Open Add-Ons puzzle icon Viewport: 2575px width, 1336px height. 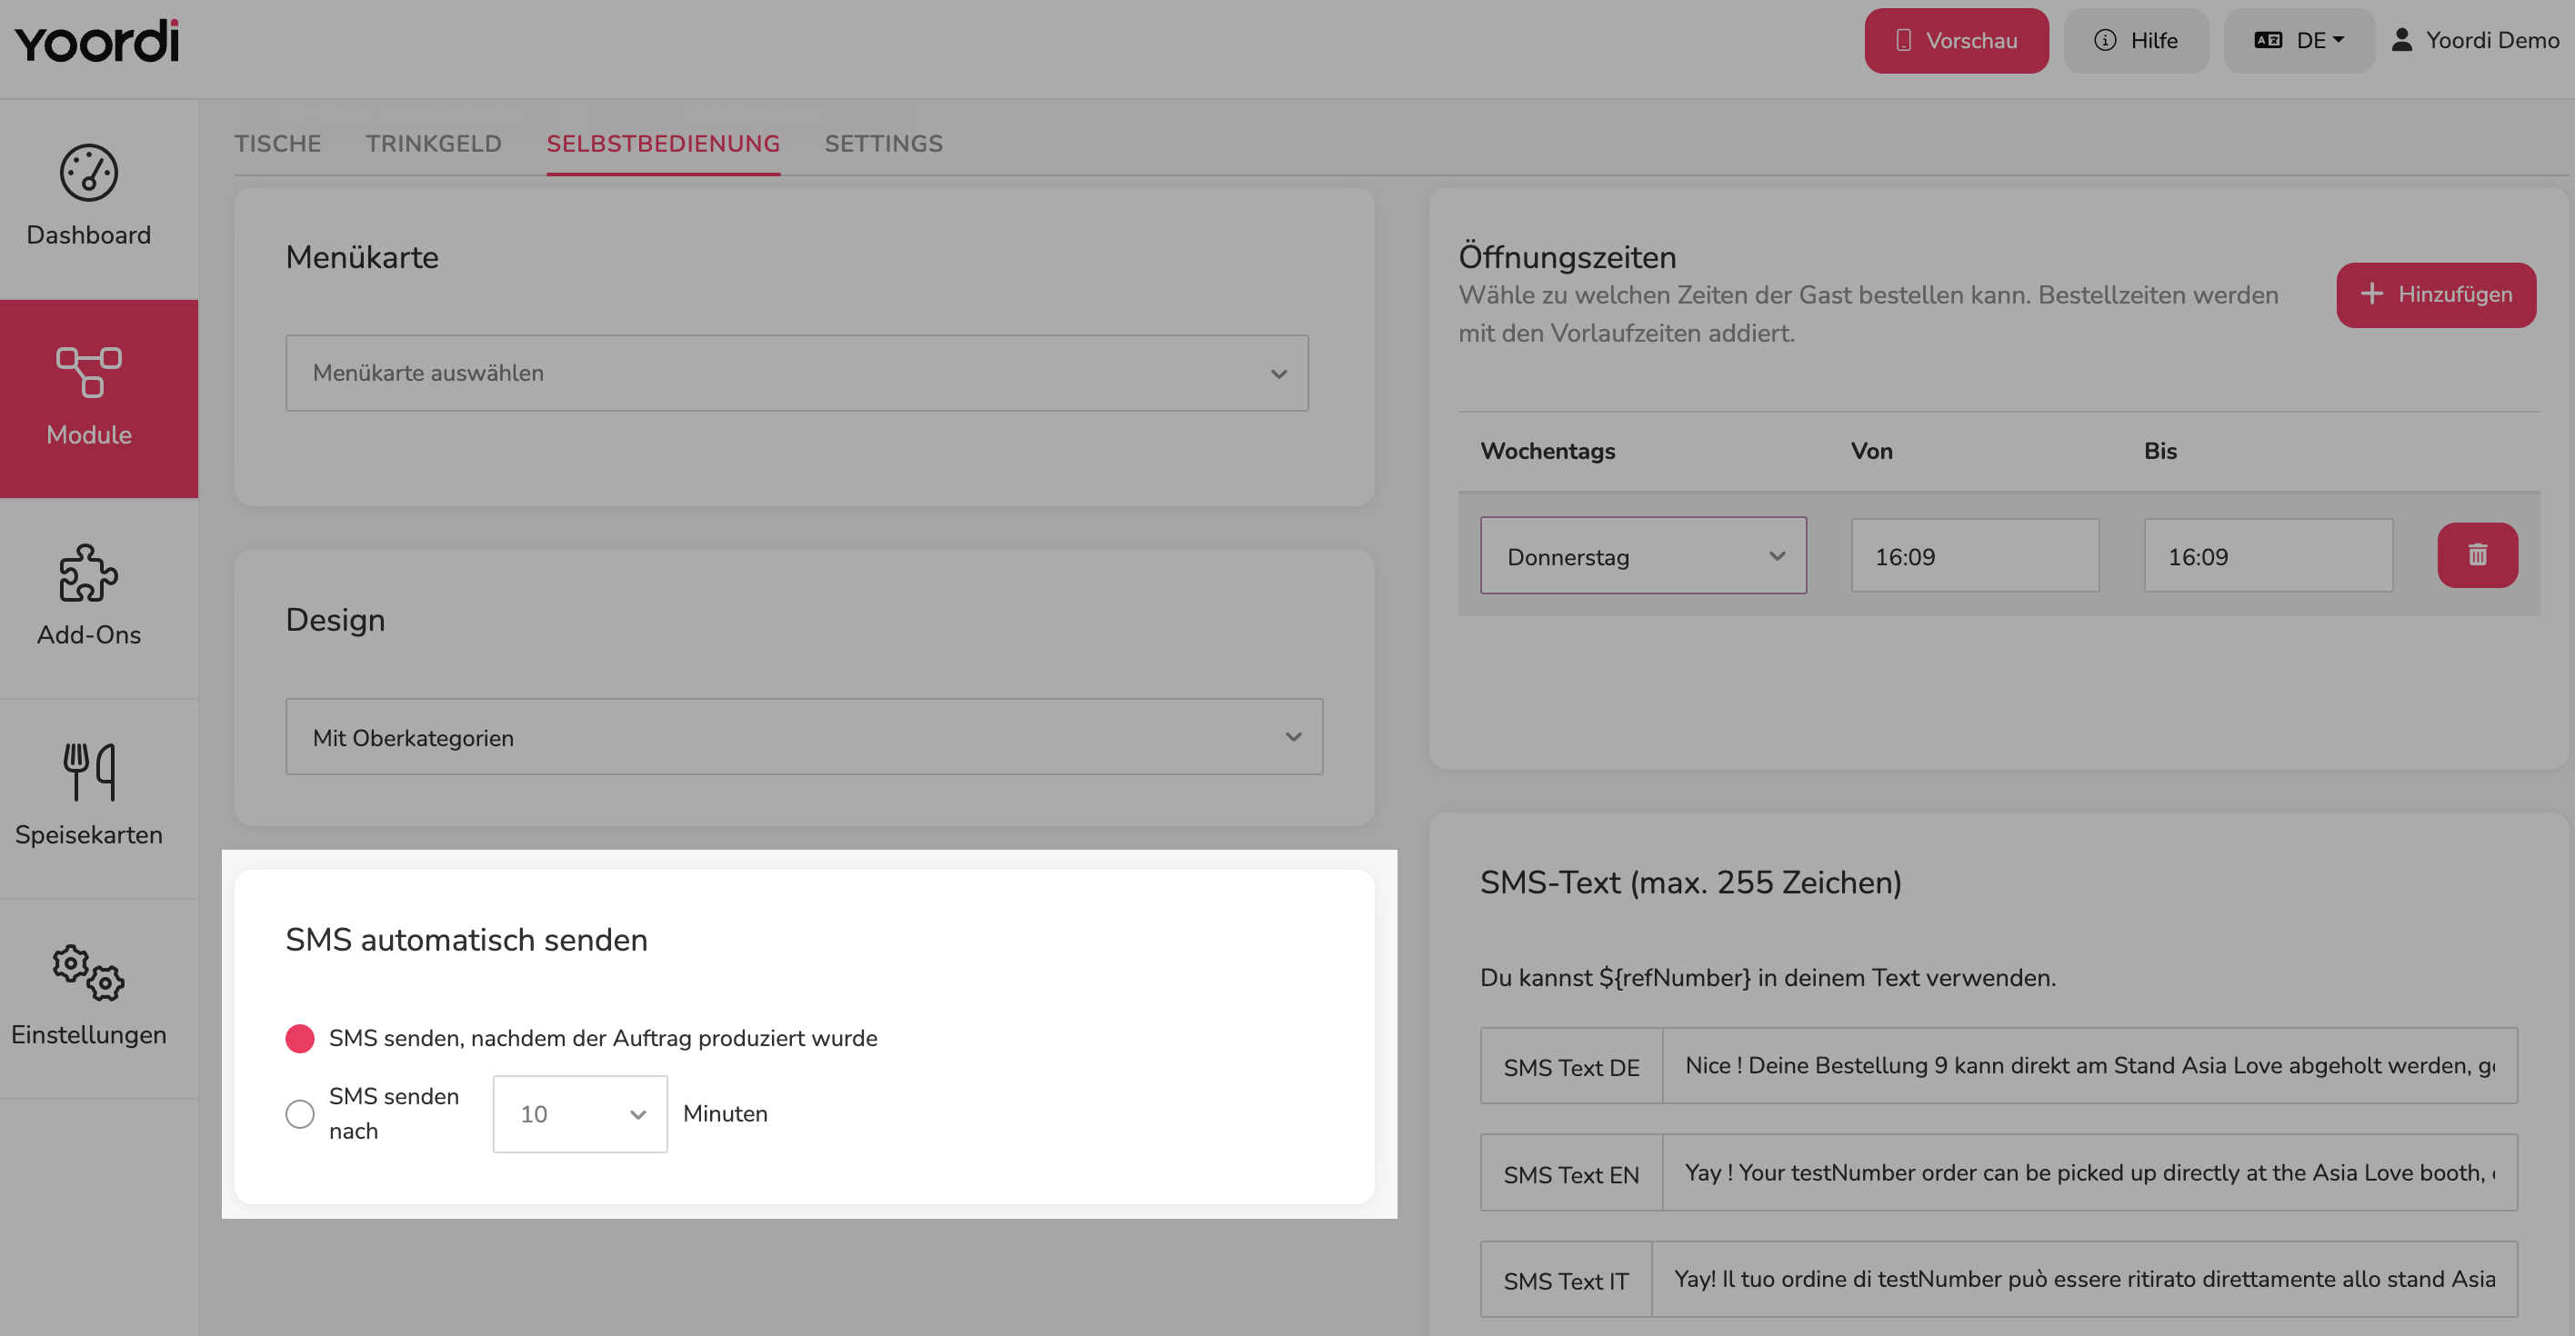click(89, 573)
